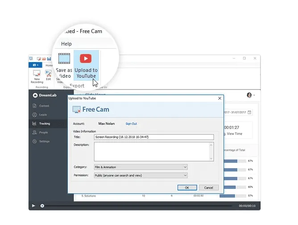Click the New Recording ribbon button
298x225 pixels.
tap(37, 77)
